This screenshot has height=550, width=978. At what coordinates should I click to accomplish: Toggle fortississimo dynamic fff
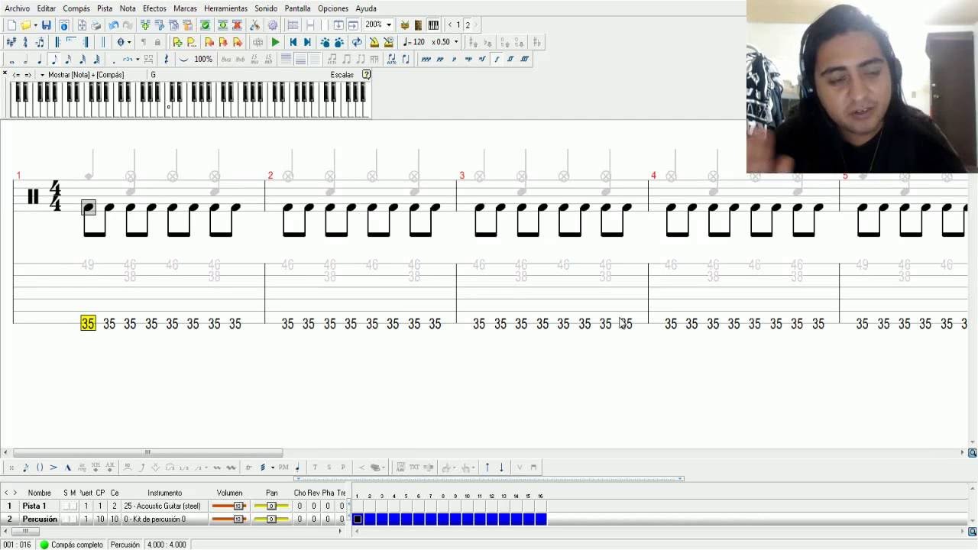[x=525, y=59]
